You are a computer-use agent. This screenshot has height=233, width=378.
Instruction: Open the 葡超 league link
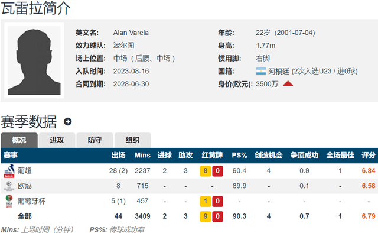click(x=25, y=171)
